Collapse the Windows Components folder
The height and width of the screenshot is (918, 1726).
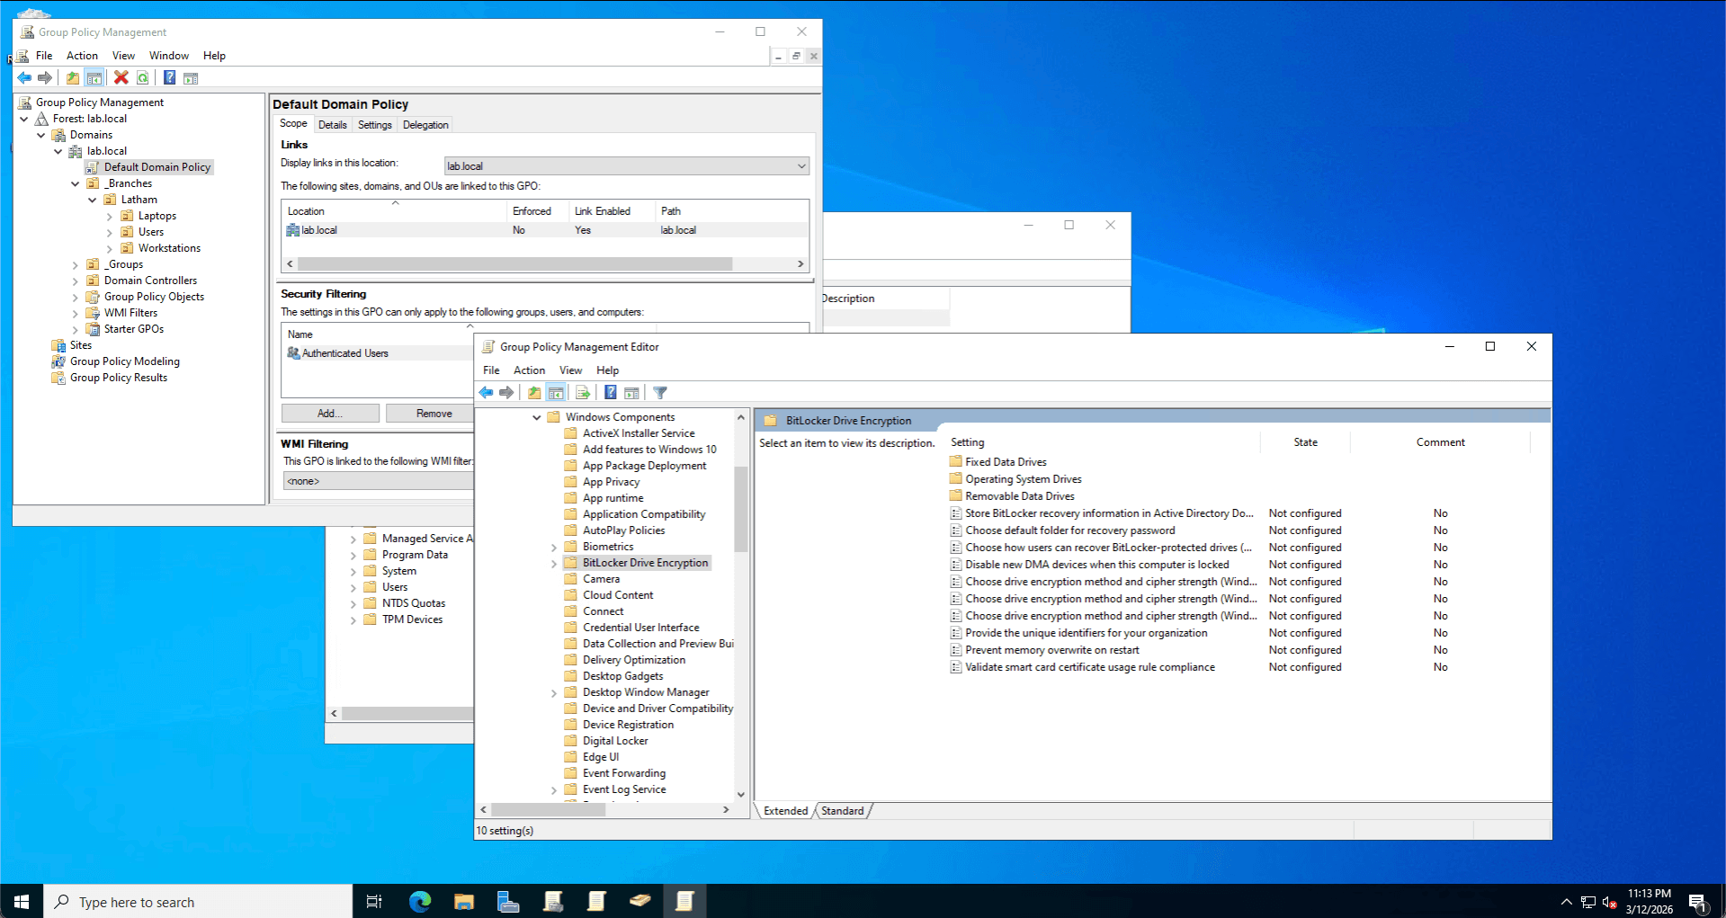[x=537, y=417]
